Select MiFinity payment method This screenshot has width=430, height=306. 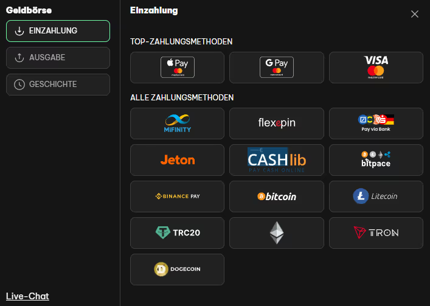(x=177, y=123)
